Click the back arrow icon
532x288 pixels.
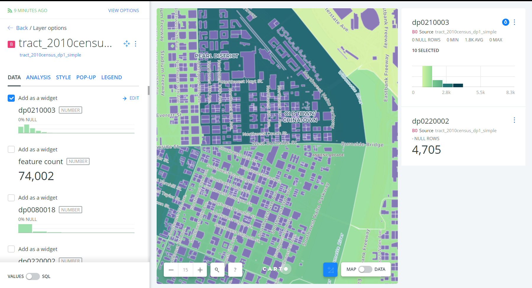tap(10, 28)
